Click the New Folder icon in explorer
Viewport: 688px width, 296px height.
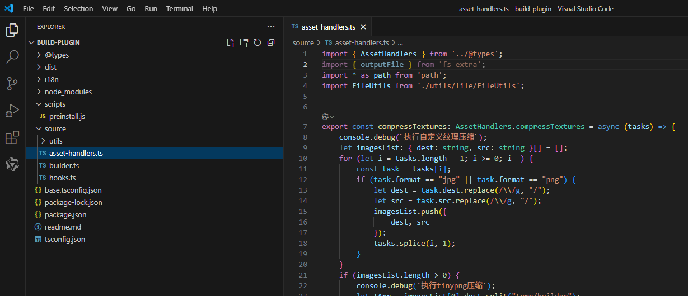tap(244, 42)
